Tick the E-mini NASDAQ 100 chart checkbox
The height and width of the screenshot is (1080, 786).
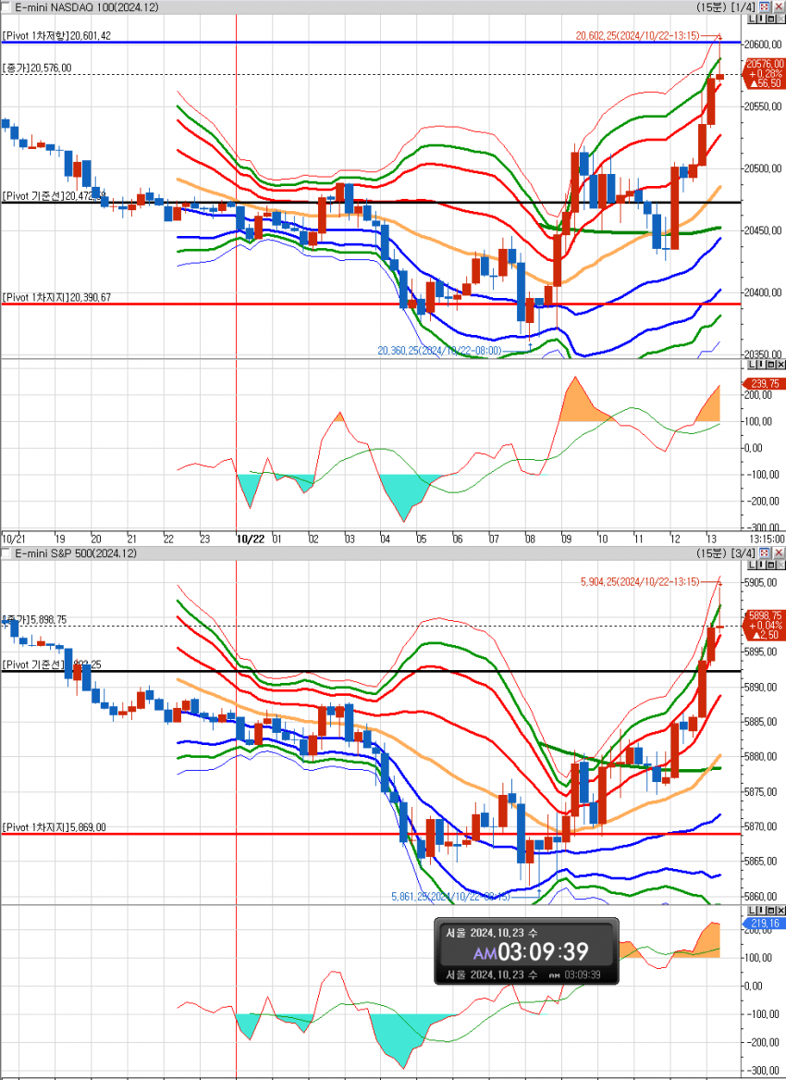point(6,6)
